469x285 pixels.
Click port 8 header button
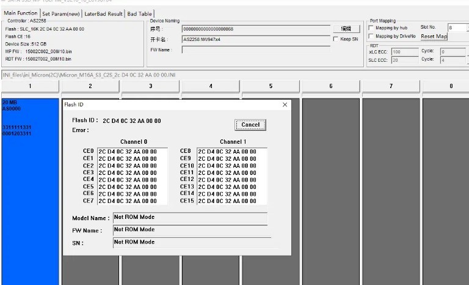pos(446,86)
